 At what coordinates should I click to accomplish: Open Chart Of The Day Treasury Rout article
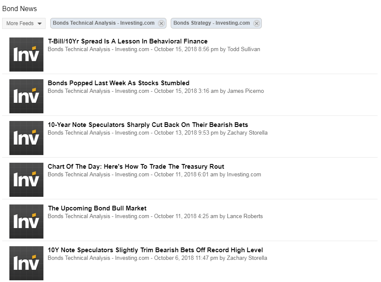(x=136, y=167)
